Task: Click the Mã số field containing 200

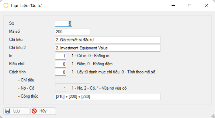Action: tap(72, 32)
